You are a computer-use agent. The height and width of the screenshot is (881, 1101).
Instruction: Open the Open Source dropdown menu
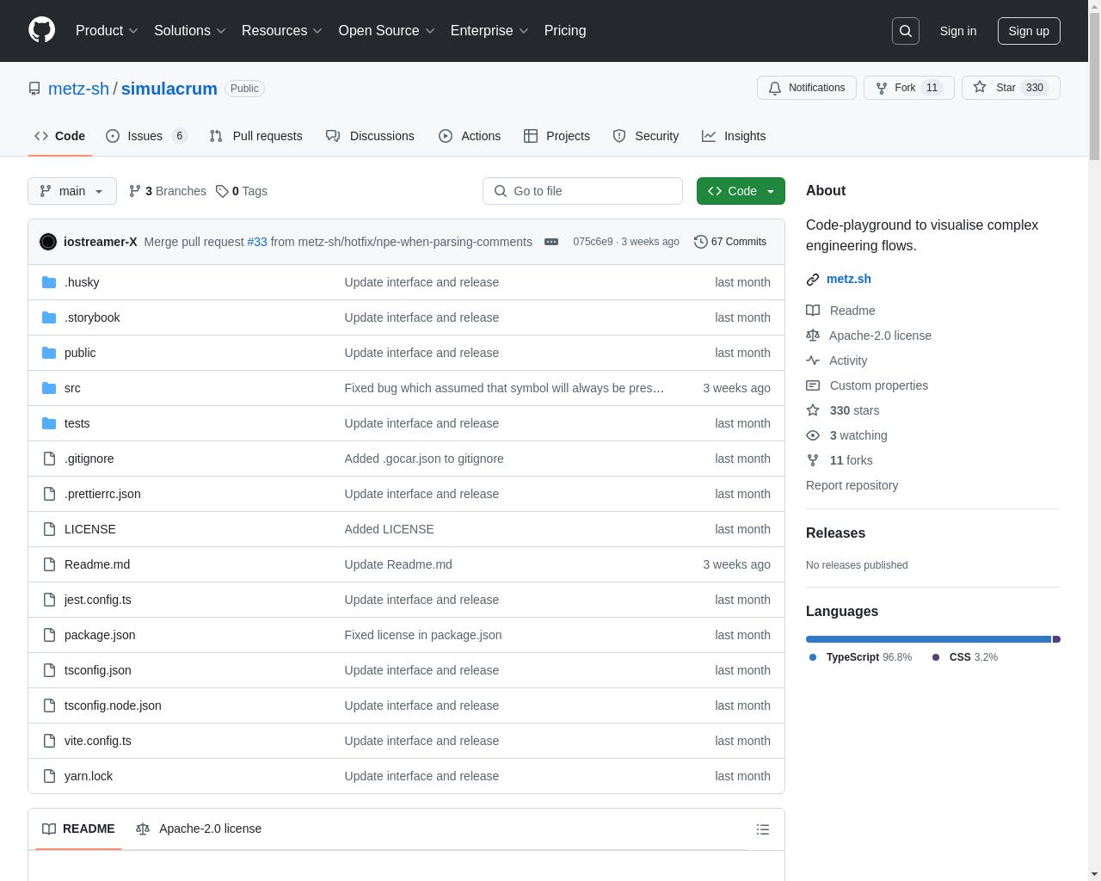click(x=386, y=31)
